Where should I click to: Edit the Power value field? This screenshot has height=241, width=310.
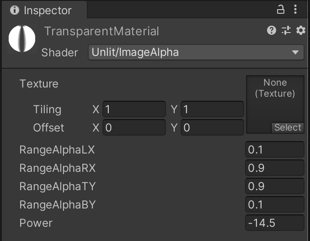point(274,223)
